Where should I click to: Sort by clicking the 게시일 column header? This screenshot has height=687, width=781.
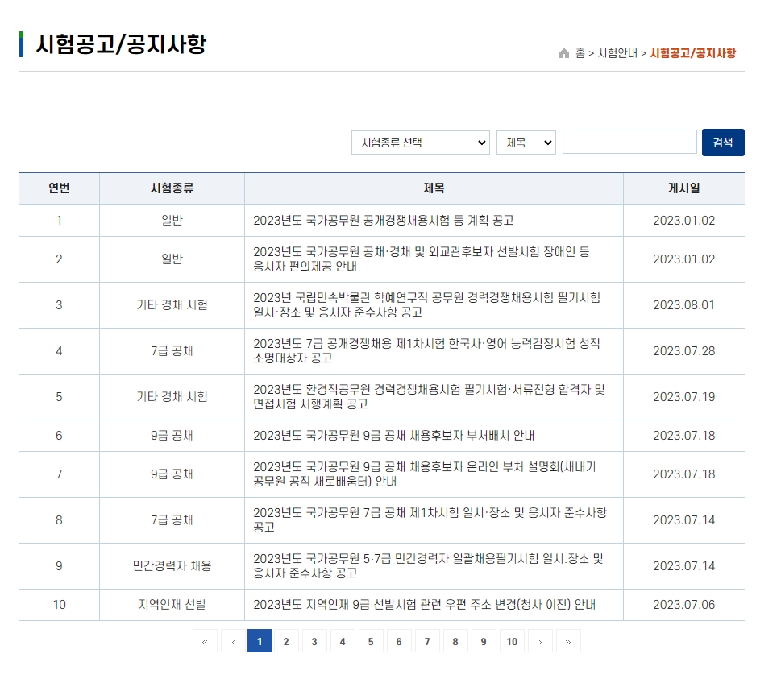[684, 188]
